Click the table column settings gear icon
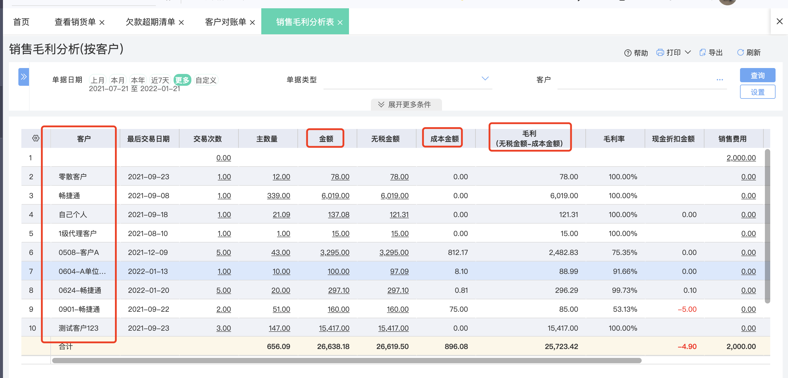The image size is (788, 378). tap(36, 138)
